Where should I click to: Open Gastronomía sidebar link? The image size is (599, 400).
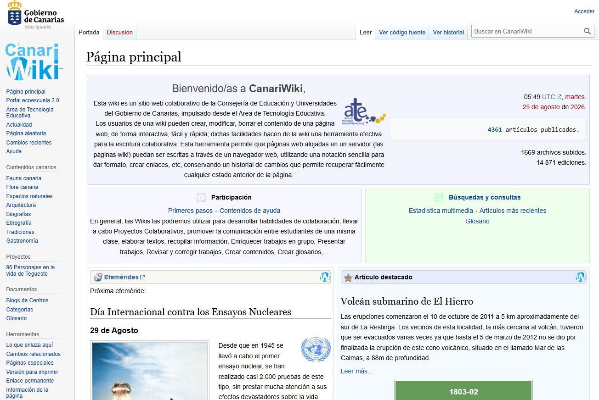(x=22, y=241)
